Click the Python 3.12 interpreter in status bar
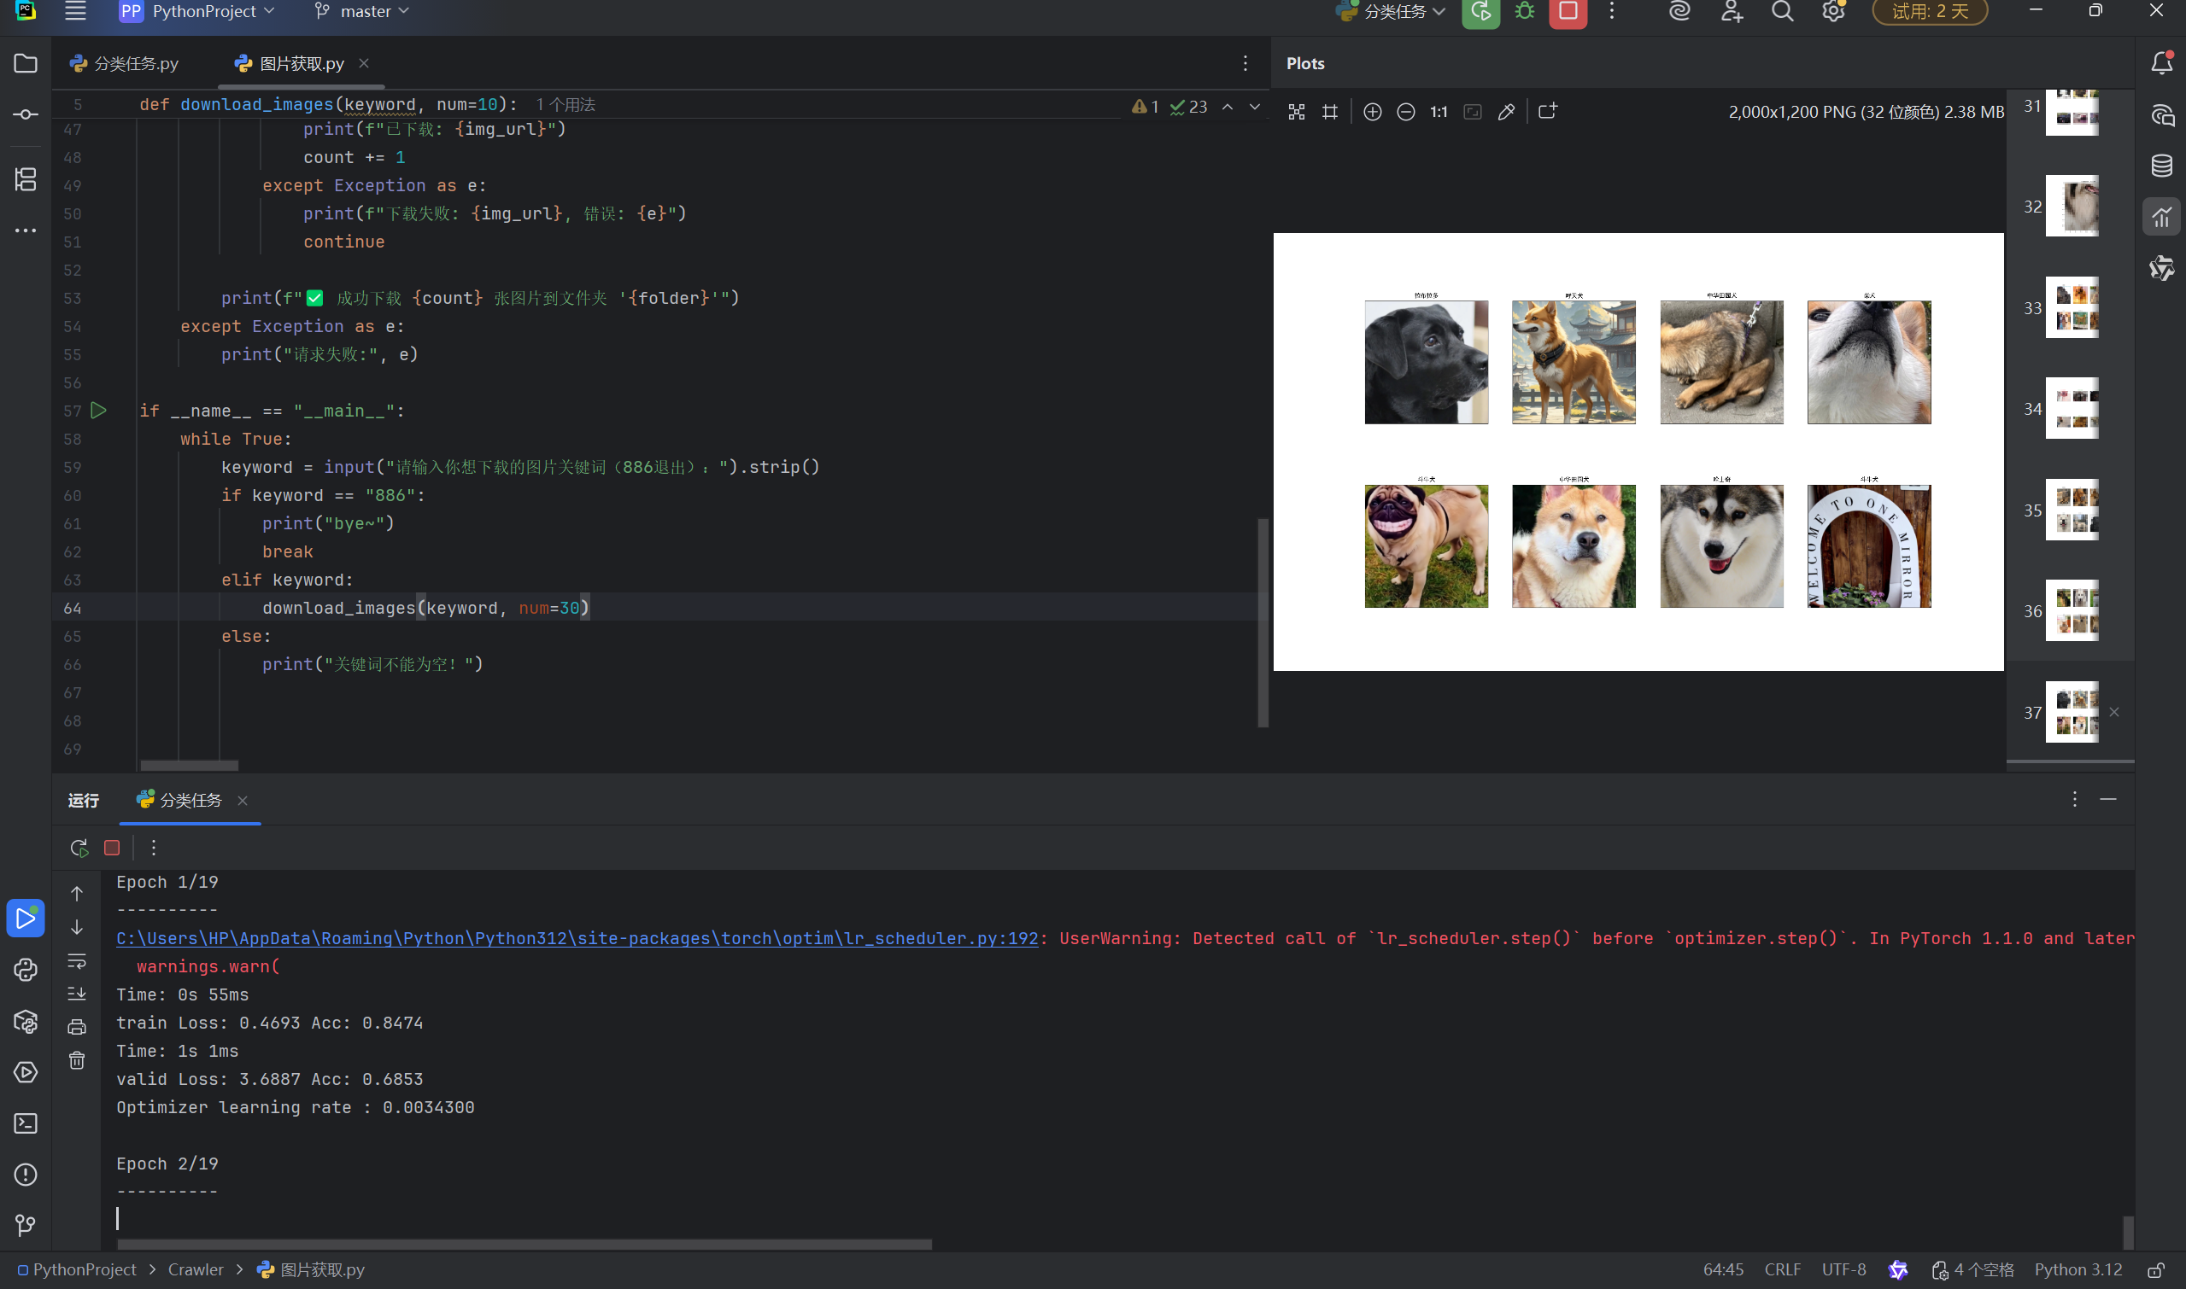 pyautogui.click(x=2078, y=1270)
